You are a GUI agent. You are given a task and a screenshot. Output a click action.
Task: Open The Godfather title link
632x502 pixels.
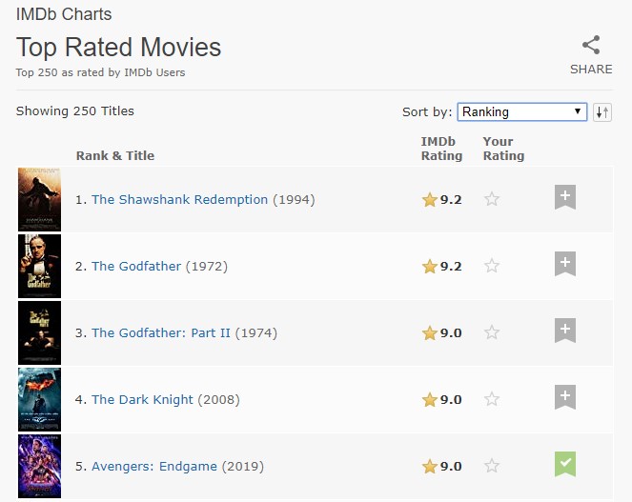coord(136,267)
